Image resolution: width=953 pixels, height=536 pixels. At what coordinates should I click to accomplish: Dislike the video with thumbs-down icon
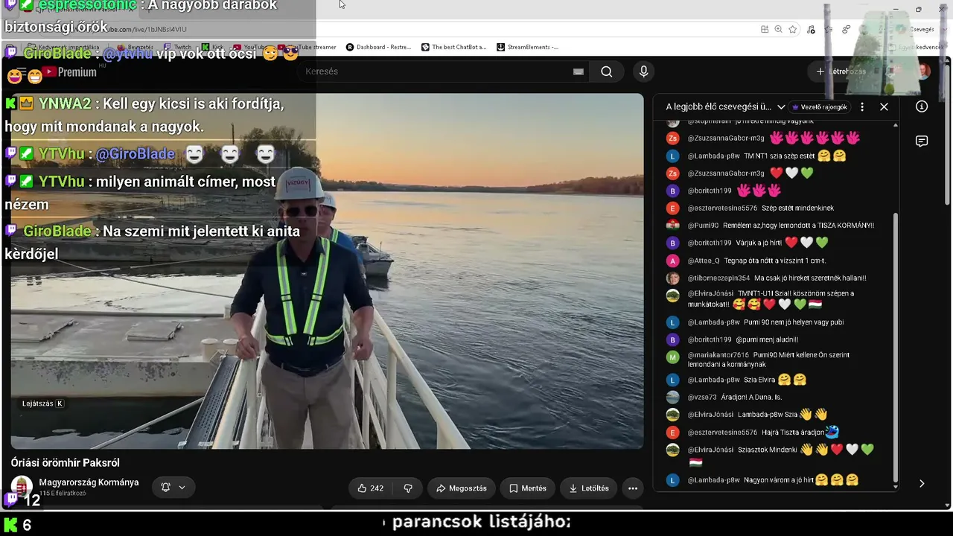coord(408,488)
